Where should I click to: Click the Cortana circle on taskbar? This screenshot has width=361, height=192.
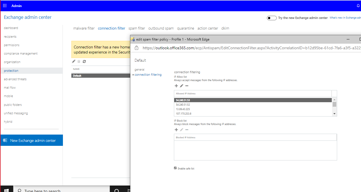[117, 191]
